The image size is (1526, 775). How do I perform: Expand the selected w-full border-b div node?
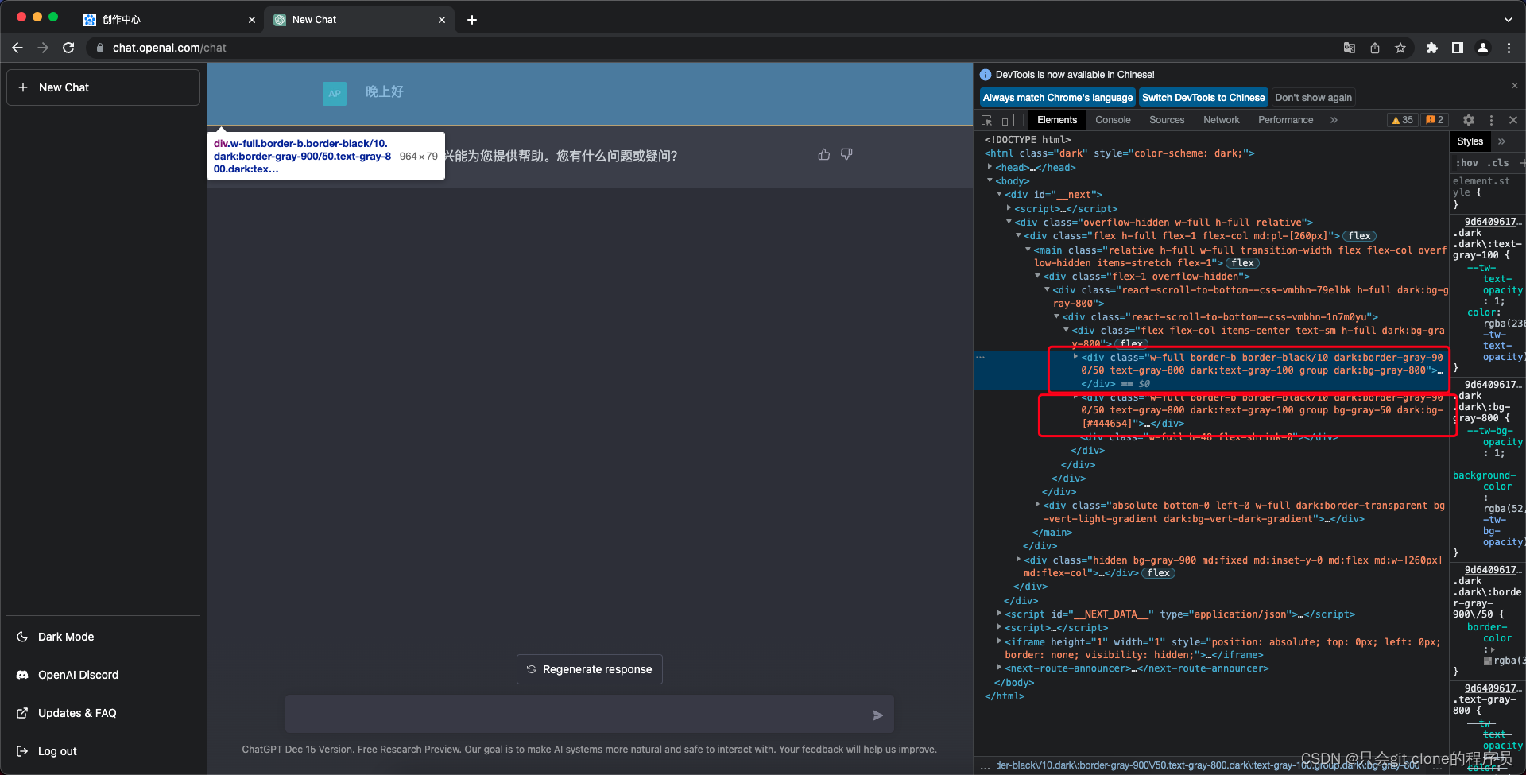pyautogui.click(x=1075, y=357)
